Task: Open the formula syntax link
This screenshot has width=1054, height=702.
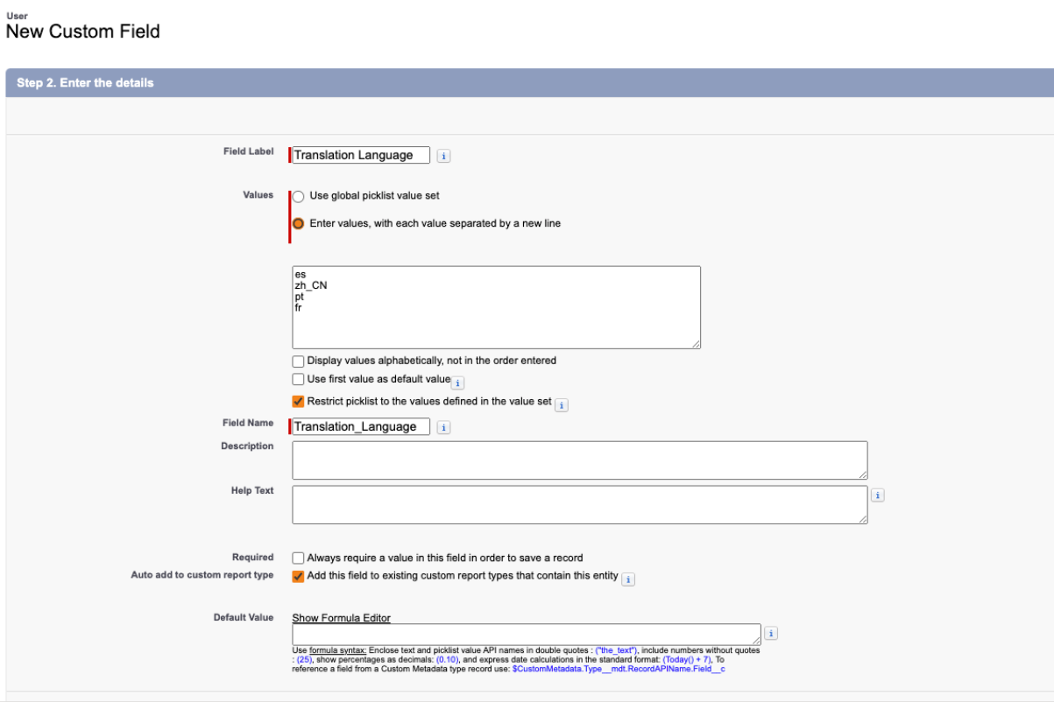Action: [336, 651]
